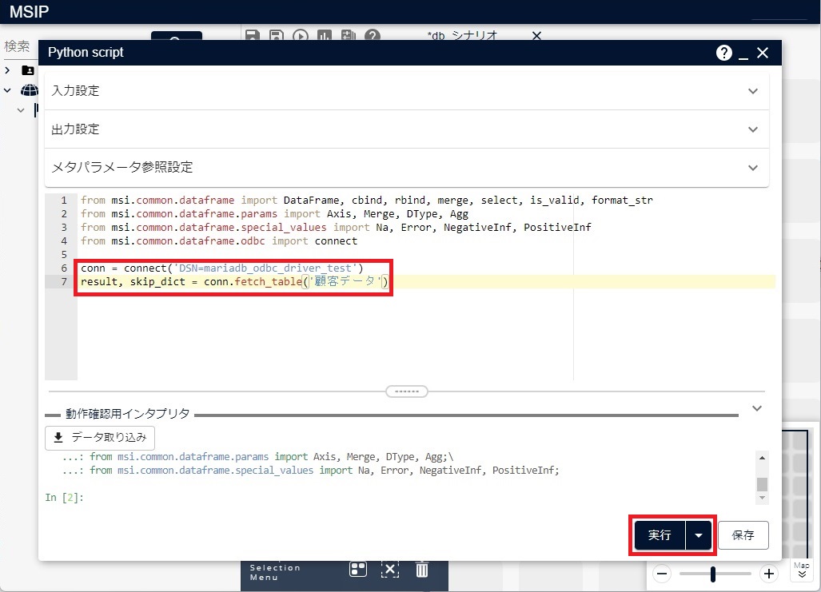Click the run play icon in the background toolbar
The width and height of the screenshot is (821, 592).
(x=300, y=36)
